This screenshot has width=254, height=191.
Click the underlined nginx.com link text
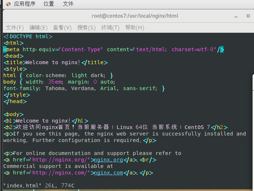click(108, 173)
